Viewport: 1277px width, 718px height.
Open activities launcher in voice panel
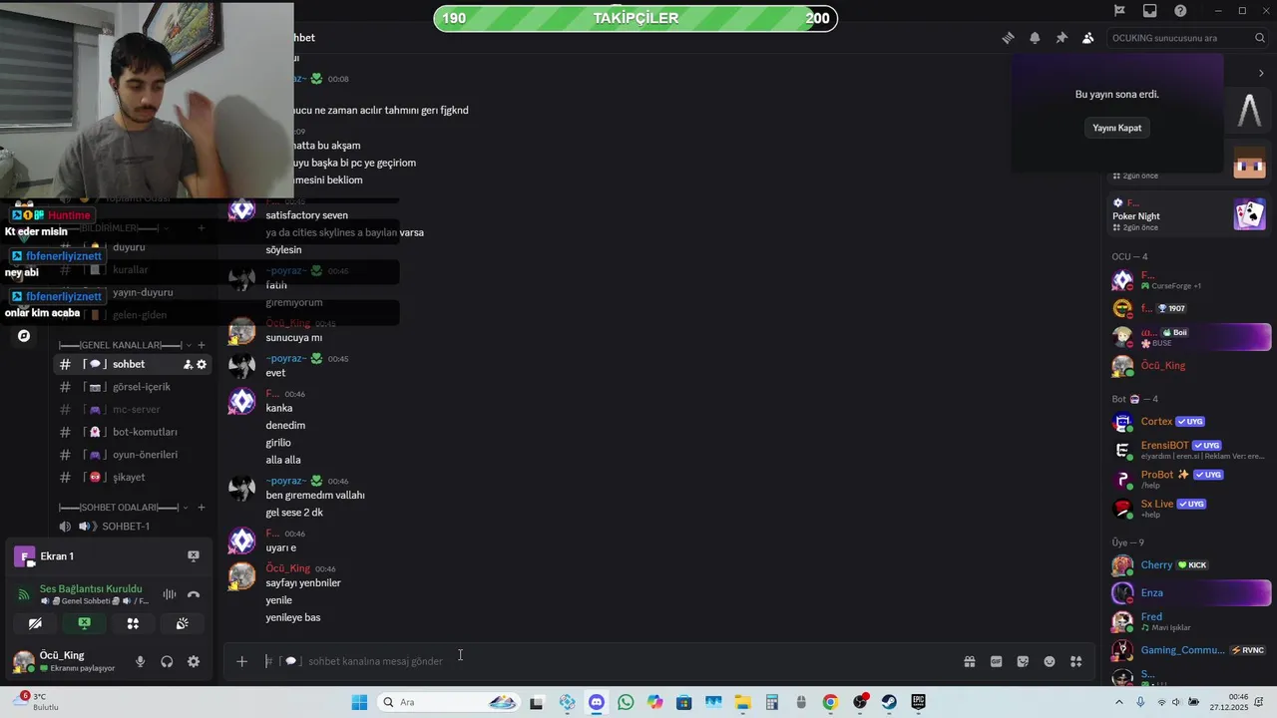pyautogui.click(x=133, y=623)
